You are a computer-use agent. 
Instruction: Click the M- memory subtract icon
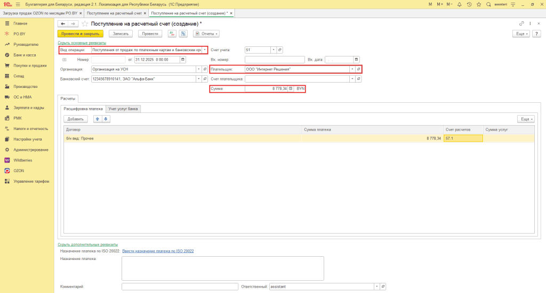[x=449, y=4]
